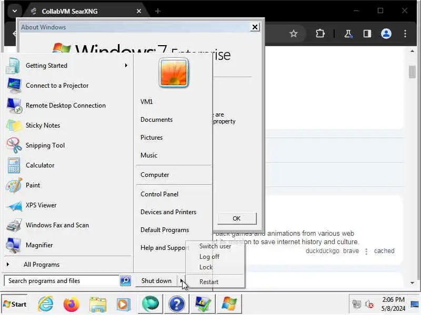Launch Calculator
The image size is (421, 315).
coord(67,165)
